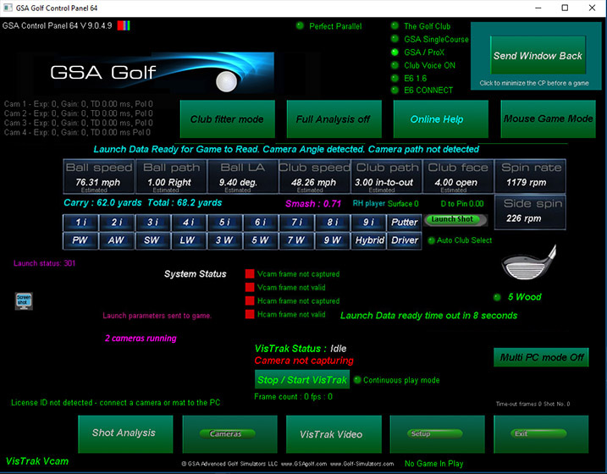Image resolution: width=607 pixels, height=474 pixels.
Task: Toggle Auto Club Select option
Action: click(432, 240)
